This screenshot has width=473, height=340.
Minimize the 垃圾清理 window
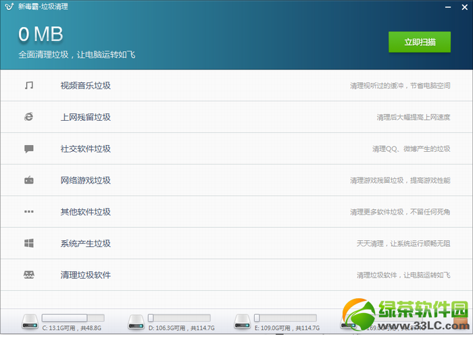448,7
